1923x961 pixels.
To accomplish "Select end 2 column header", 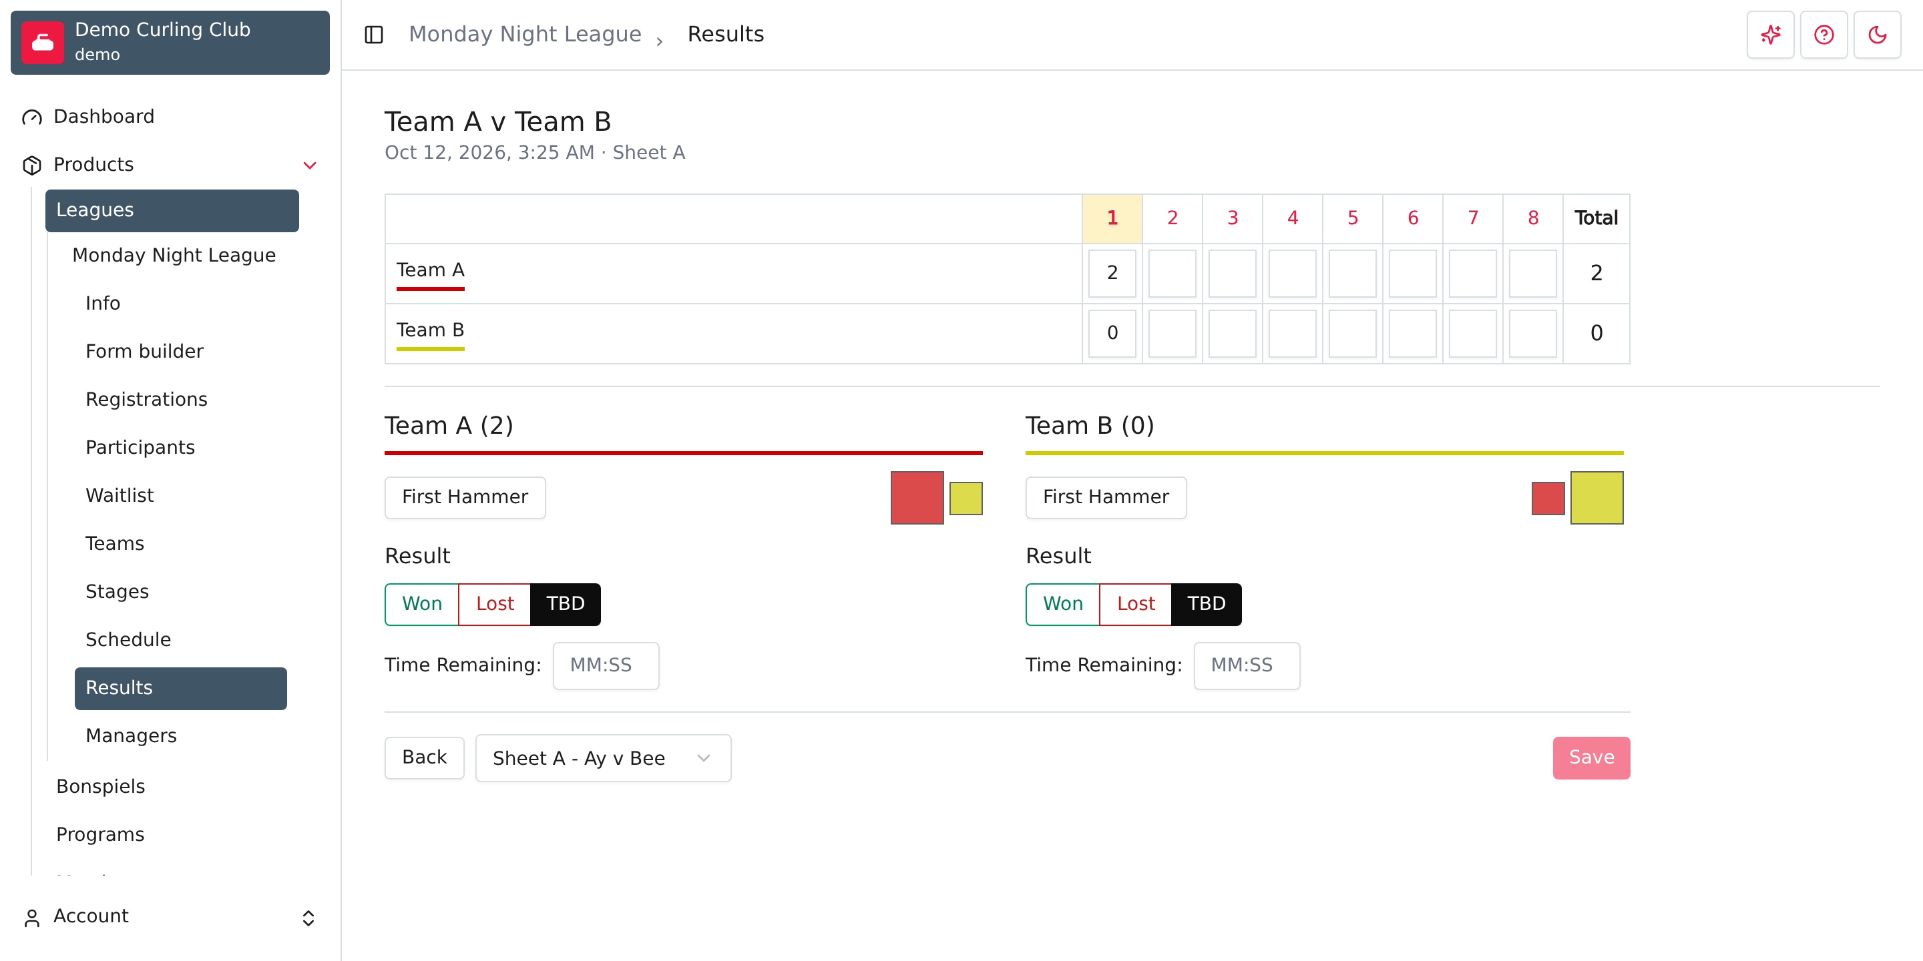I will (x=1172, y=219).
